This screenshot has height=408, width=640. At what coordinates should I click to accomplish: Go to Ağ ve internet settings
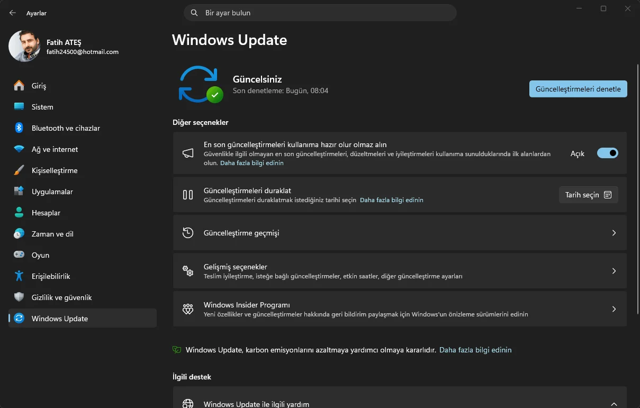[83, 149]
